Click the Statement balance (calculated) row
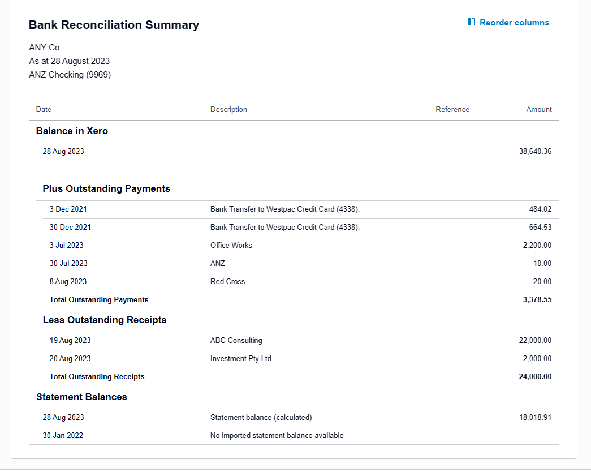Viewport: 591px width, 472px height. (x=261, y=418)
